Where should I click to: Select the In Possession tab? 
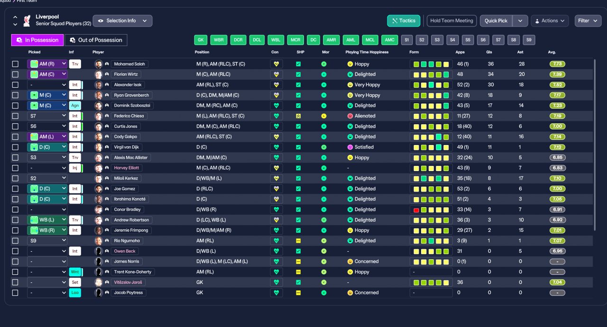37,40
